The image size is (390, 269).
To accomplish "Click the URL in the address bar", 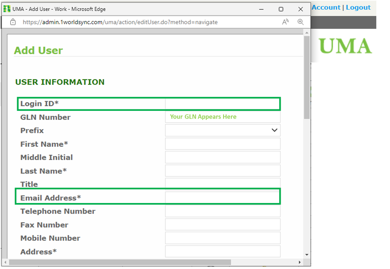I will pos(120,22).
